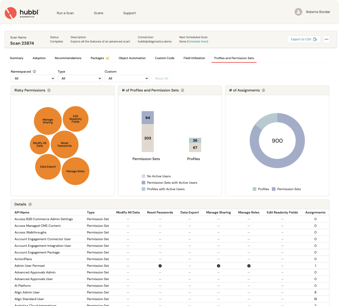Viewport: 339px width, 306px height.
Task: Click the 36 Profiles bar segment
Action: click(x=195, y=140)
